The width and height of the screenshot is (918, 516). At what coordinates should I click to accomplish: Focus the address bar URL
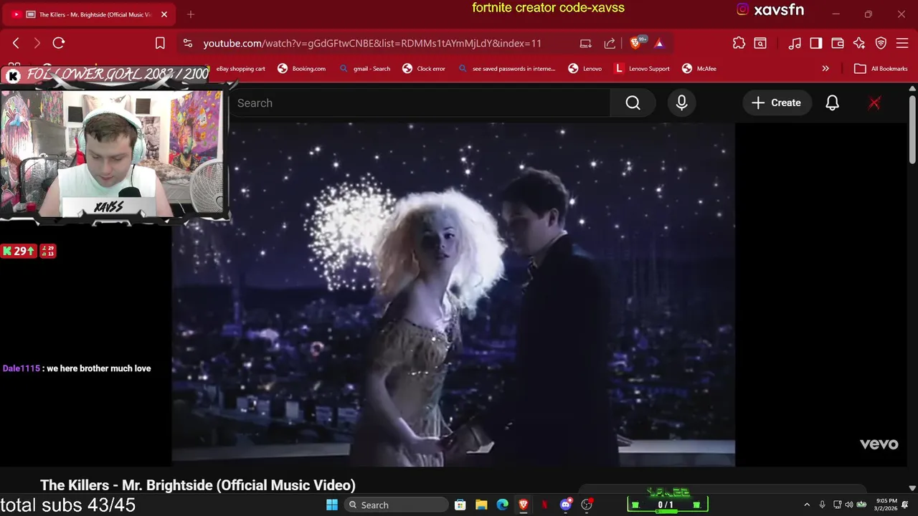(x=372, y=43)
